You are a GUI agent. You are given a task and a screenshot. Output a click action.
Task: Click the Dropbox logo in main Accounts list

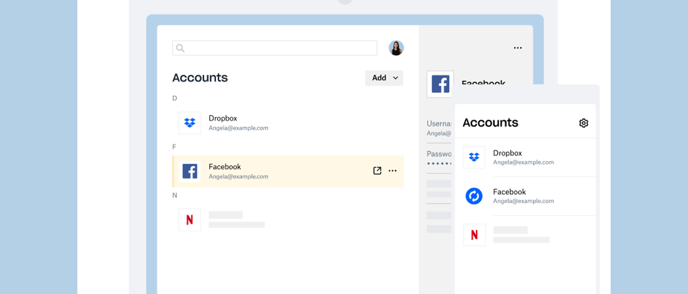click(190, 123)
